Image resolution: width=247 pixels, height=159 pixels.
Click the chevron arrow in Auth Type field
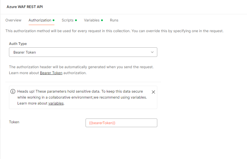152,52
